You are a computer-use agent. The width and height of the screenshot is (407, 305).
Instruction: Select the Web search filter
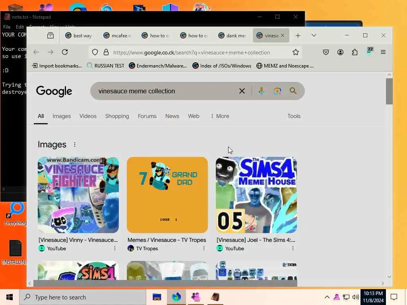(194, 116)
